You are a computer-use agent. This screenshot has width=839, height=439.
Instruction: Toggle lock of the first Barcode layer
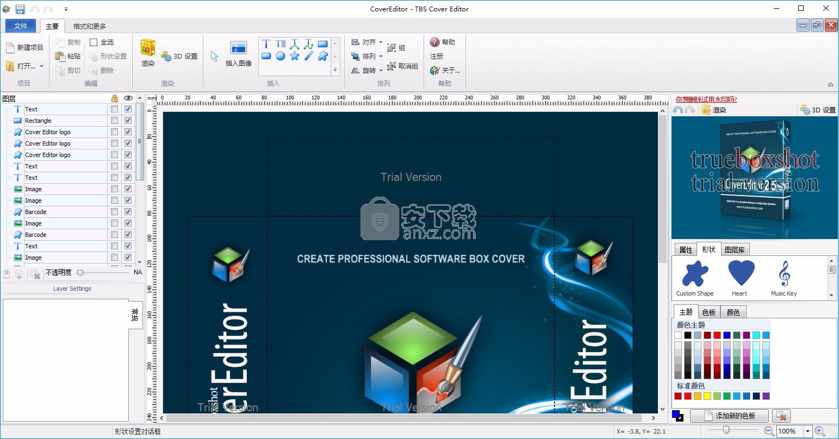click(x=114, y=211)
